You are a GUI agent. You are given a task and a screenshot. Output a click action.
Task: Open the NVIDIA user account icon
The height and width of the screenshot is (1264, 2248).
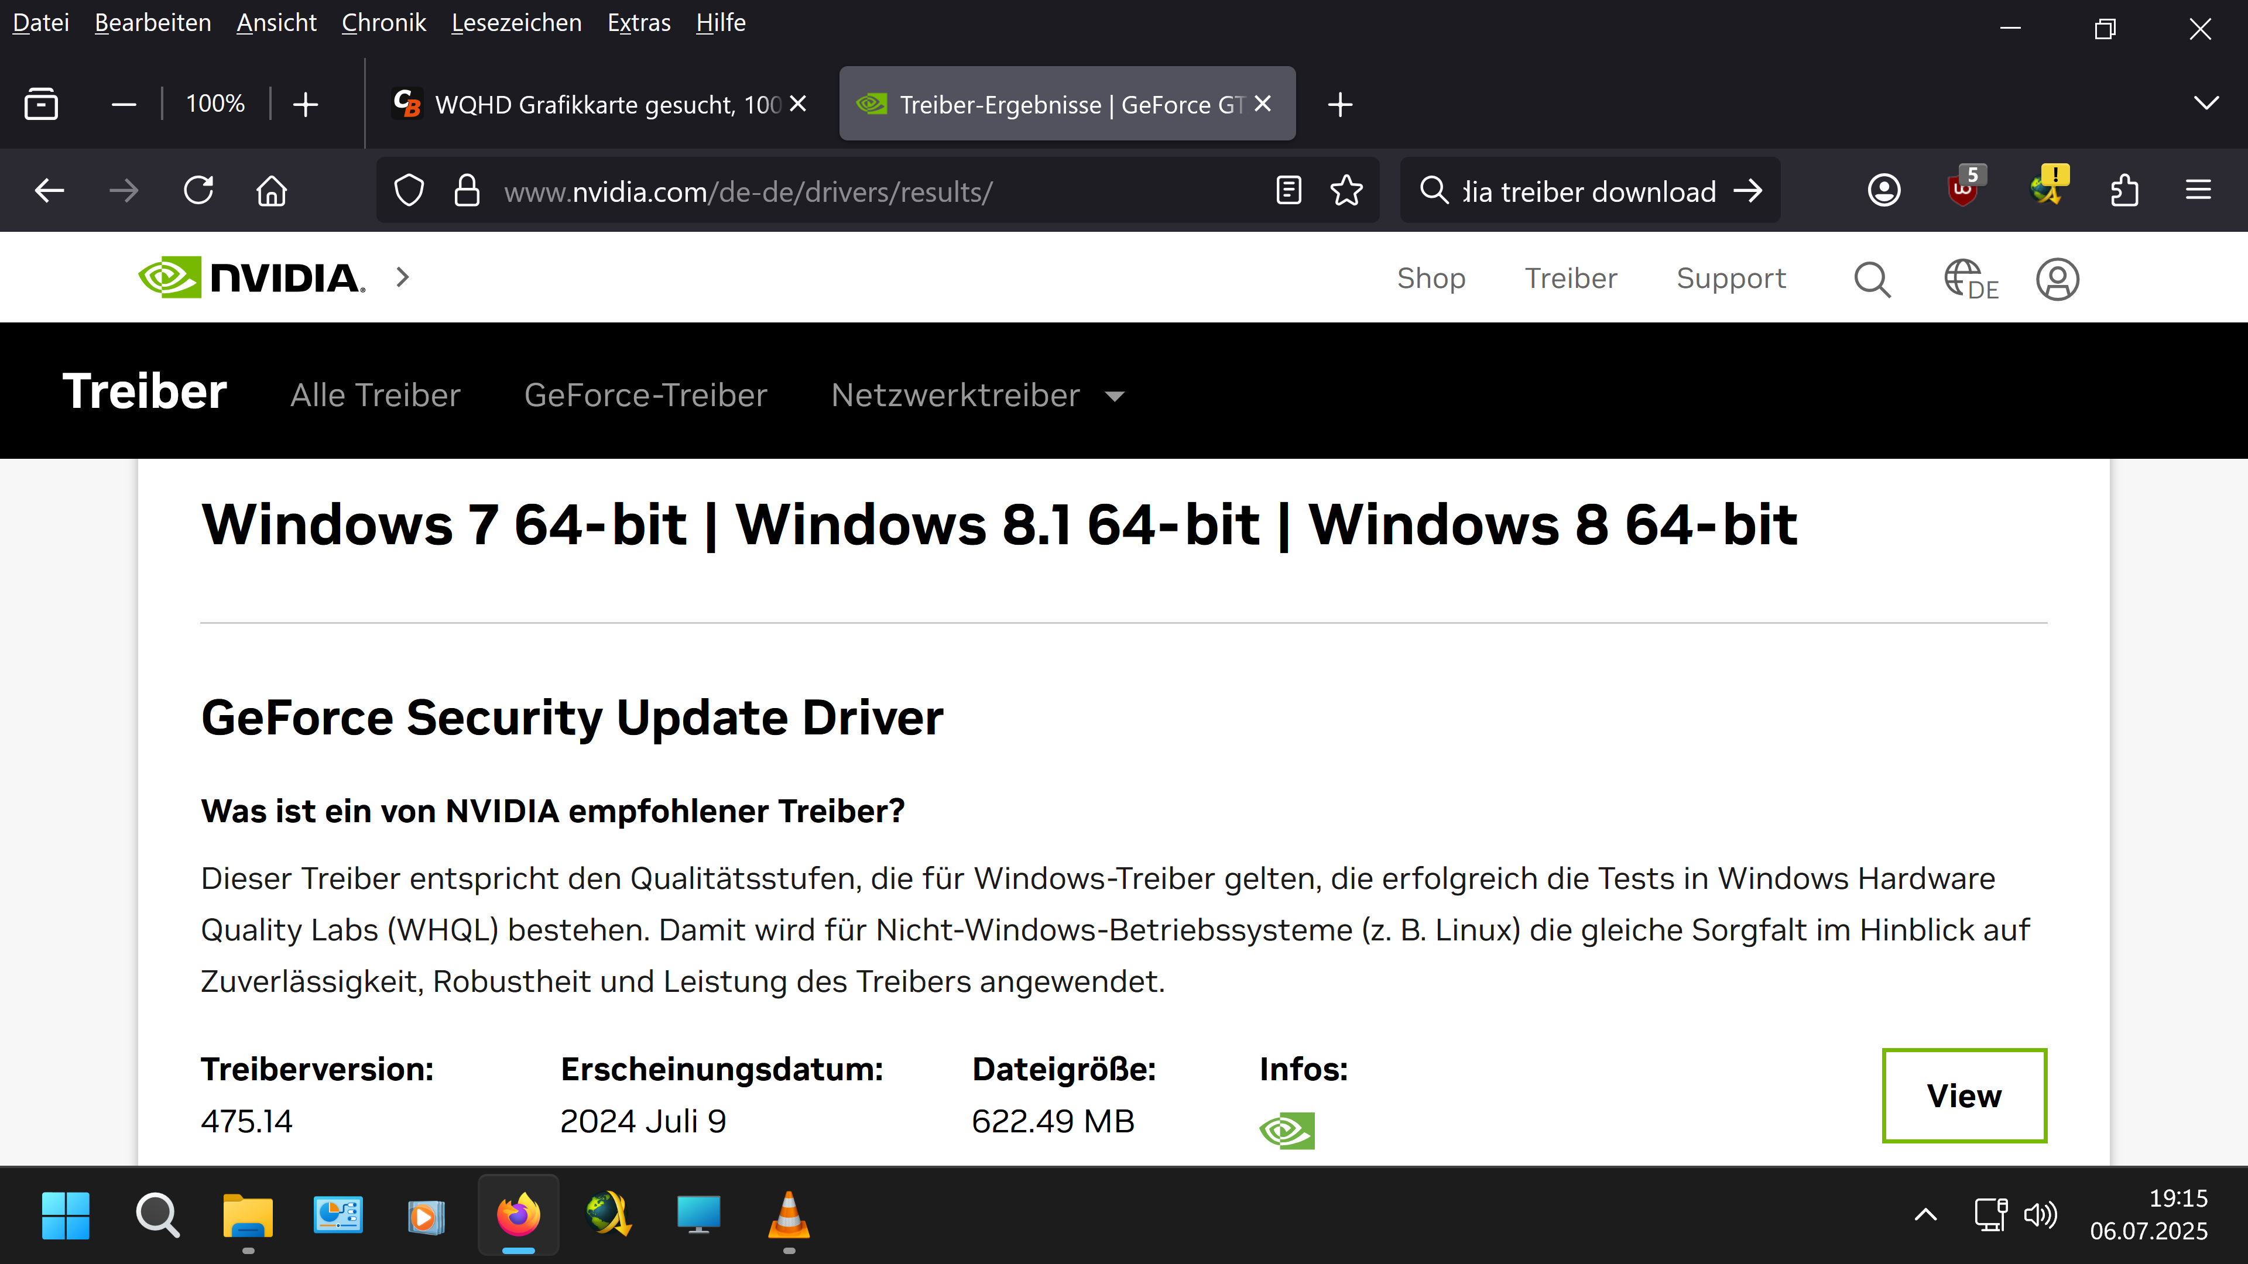point(2057,279)
